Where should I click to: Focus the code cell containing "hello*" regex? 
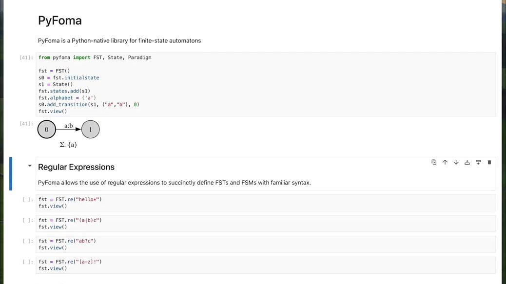coord(266,203)
